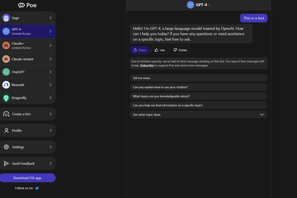Image resolution: width=297 pixels, height=198 pixels.
Task: Open Create a bot
Action: pyautogui.click(x=28, y=114)
